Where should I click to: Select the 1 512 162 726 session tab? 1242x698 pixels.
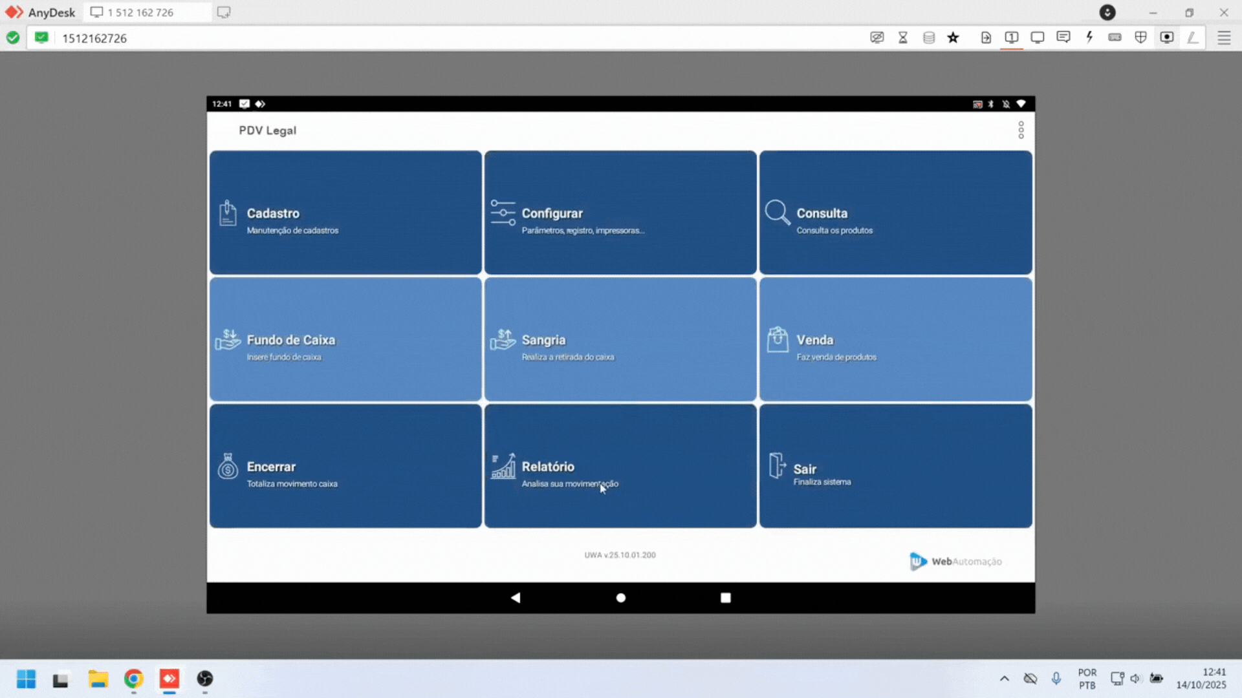click(x=140, y=12)
